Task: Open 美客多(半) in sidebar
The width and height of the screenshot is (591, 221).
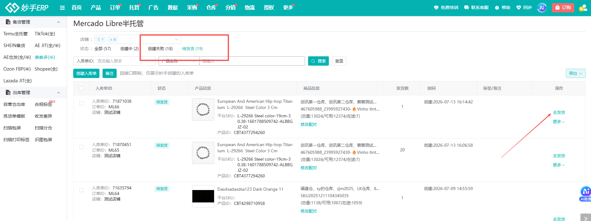Action: 45,57
